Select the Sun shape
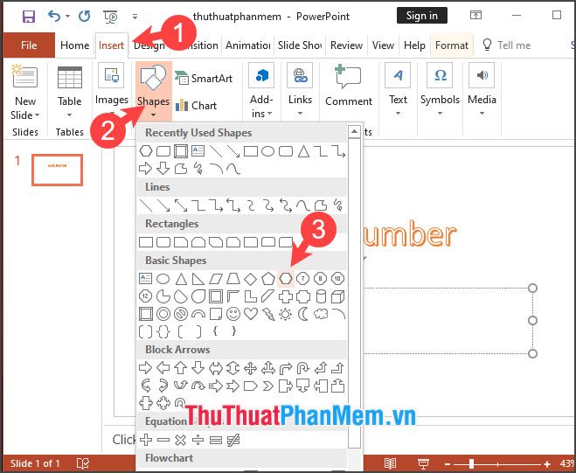 coord(286,314)
